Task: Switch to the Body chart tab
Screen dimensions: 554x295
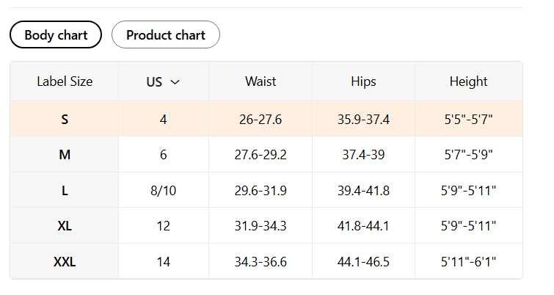Action: coord(56,34)
